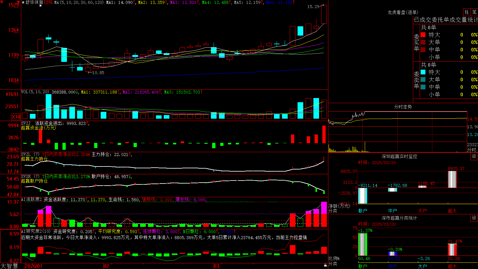Click the red question mark help icon

click(19, 2)
